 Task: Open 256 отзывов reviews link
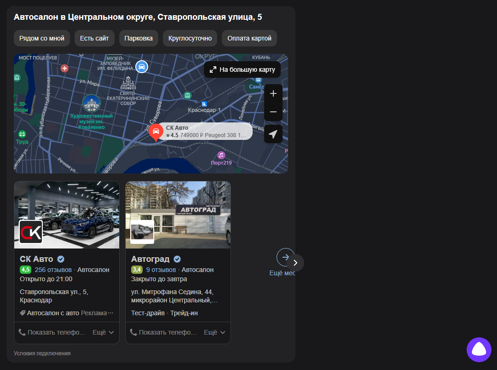tap(53, 270)
